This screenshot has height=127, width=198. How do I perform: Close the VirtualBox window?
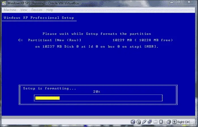click(x=189, y=2)
